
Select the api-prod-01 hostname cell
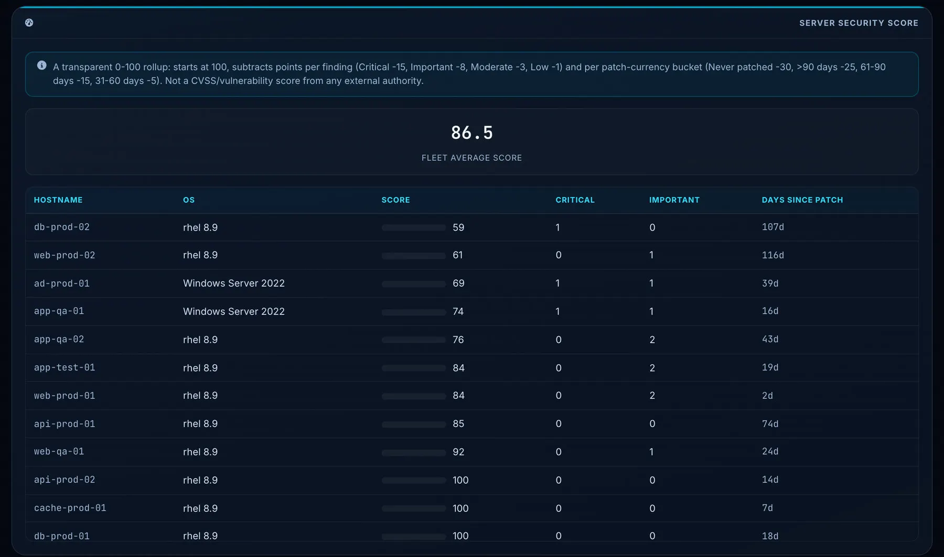(65, 424)
